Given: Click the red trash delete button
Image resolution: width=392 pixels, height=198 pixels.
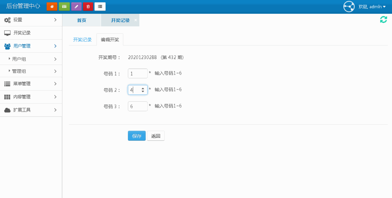Looking at the screenshot, I should tap(88, 6).
